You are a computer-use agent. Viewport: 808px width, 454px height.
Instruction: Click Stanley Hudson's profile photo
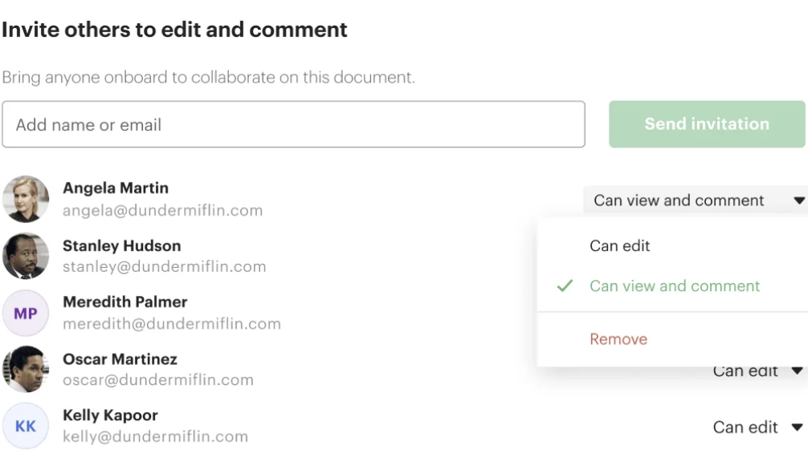click(x=26, y=256)
